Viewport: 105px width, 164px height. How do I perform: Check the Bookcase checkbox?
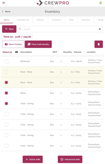tap(6, 61)
